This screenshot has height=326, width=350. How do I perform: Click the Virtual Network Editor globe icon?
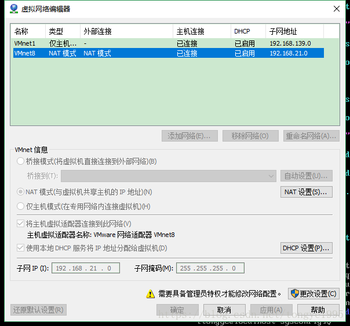coord(14,9)
